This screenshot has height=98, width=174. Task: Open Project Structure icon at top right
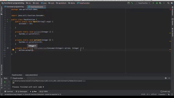tap(172, 3)
